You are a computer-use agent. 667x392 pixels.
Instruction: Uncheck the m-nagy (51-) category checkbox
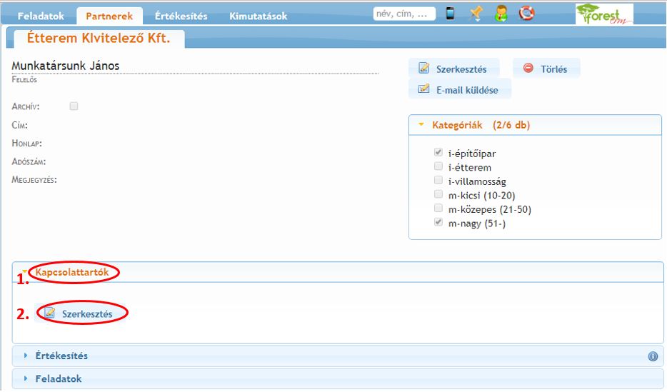point(438,223)
